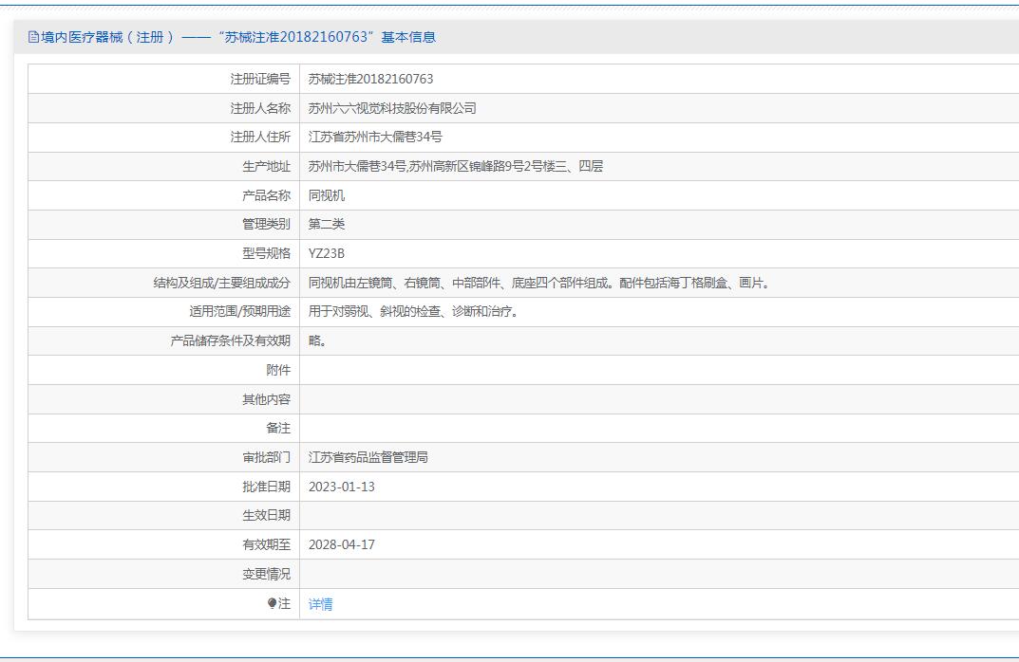Select company name 苏州六六视觉科技股份有限公司
Screen dimensions: 1019x662
click(x=392, y=108)
